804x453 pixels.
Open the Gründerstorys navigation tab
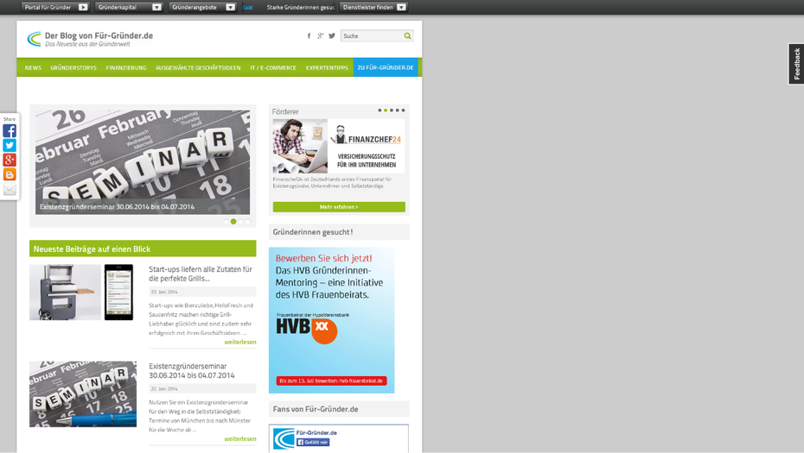click(73, 67)
